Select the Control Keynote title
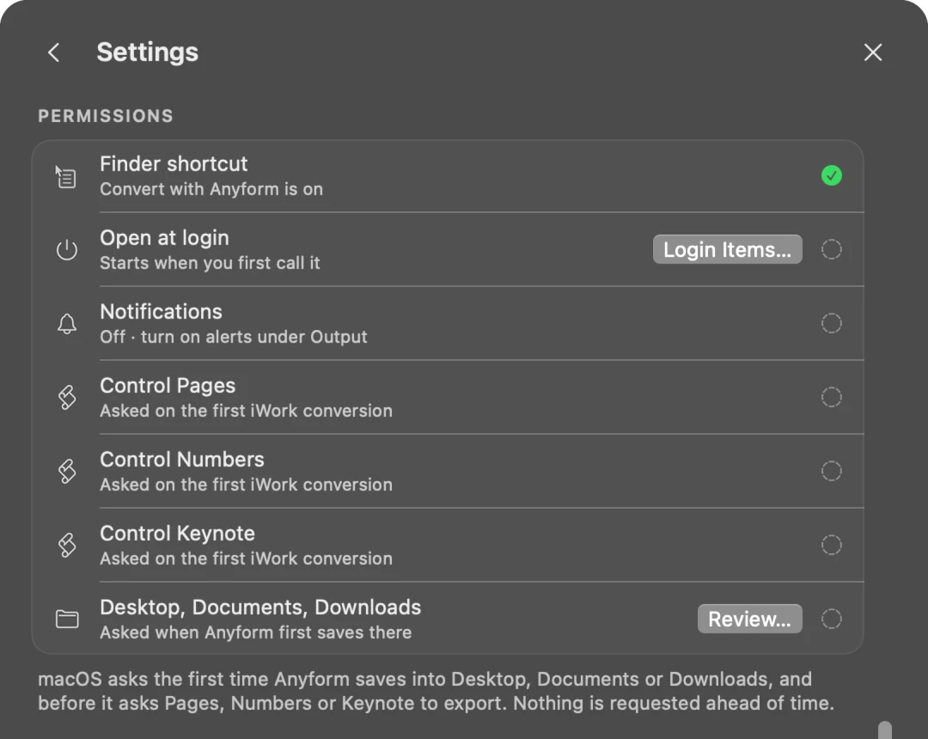 [177, 534]
